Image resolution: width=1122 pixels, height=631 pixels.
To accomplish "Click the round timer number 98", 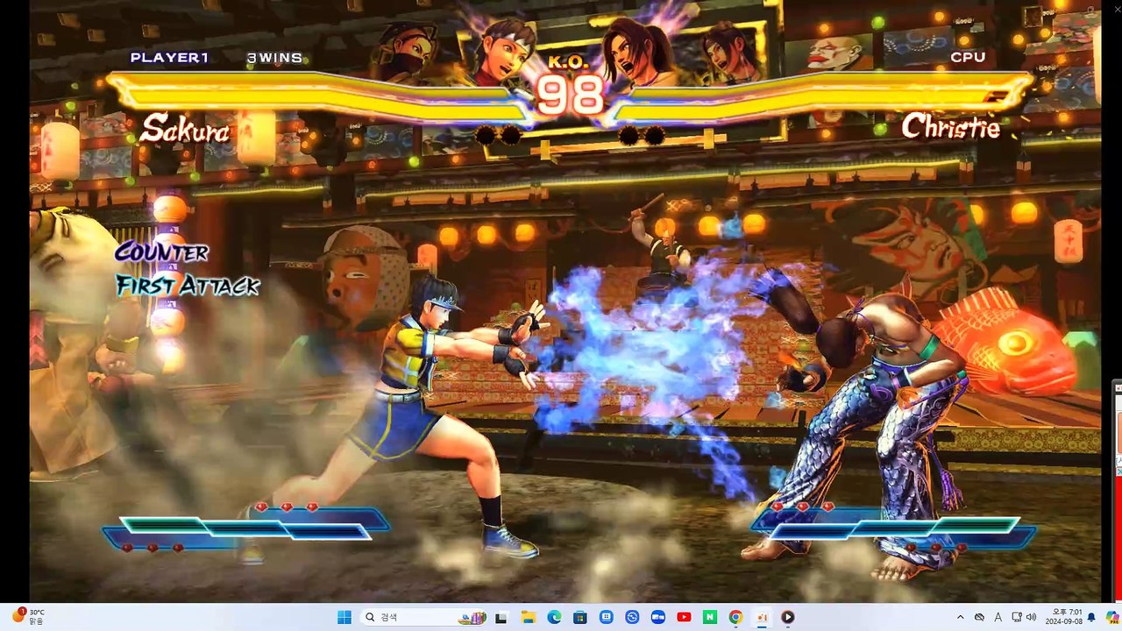I will click(570, 95).
